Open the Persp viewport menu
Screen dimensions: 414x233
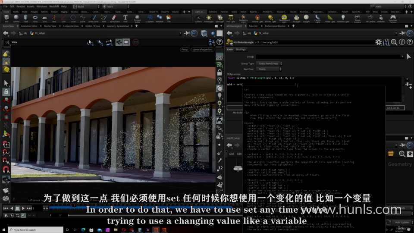[185, 50]
